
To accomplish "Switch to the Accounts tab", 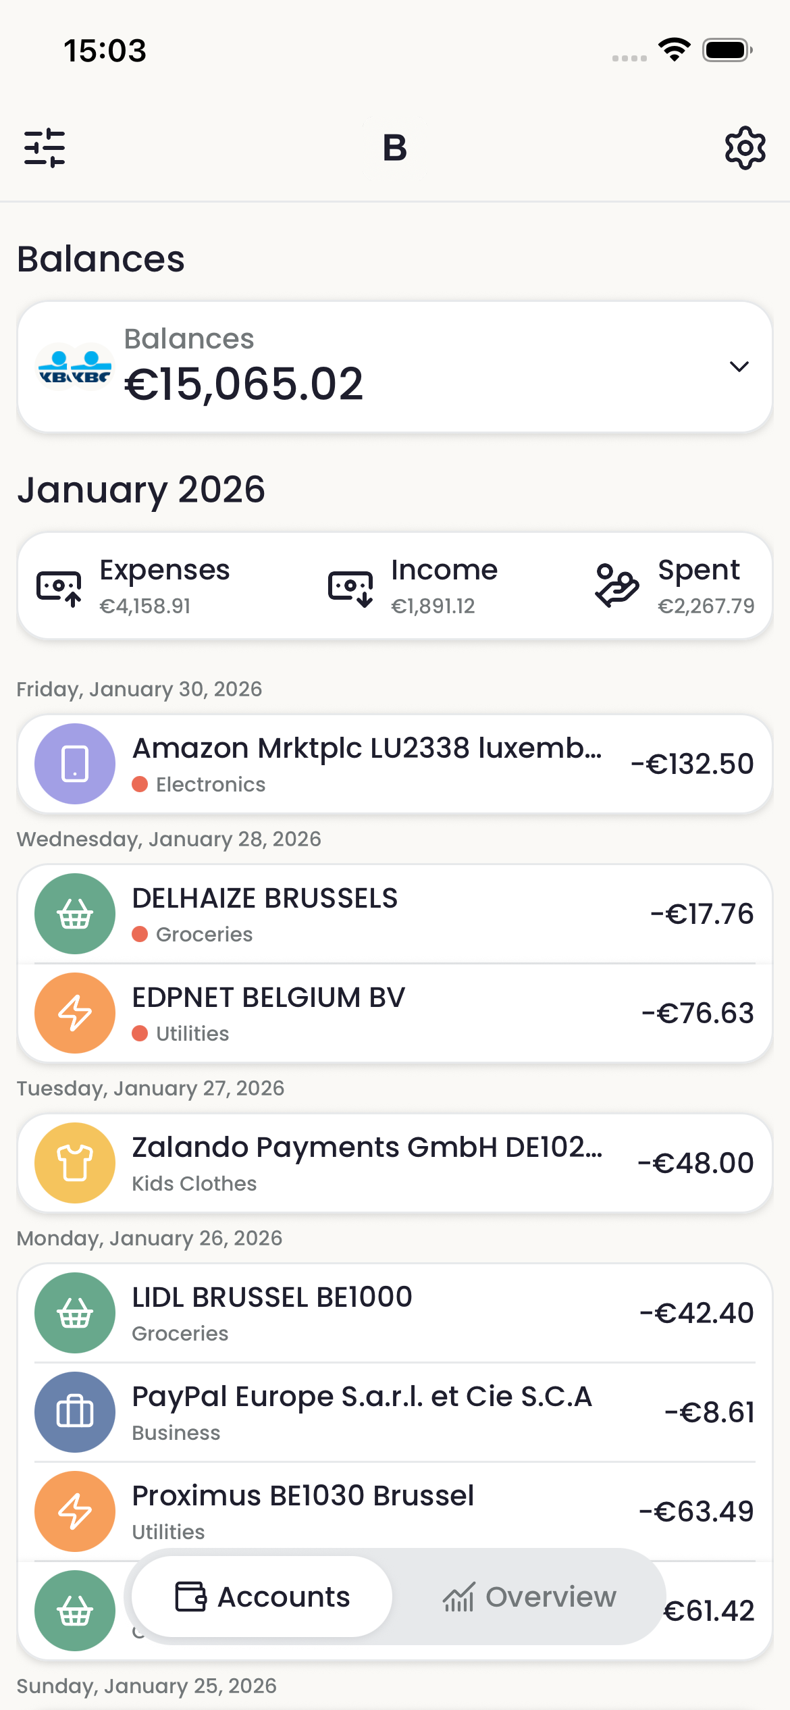I will coord(263,1597).
